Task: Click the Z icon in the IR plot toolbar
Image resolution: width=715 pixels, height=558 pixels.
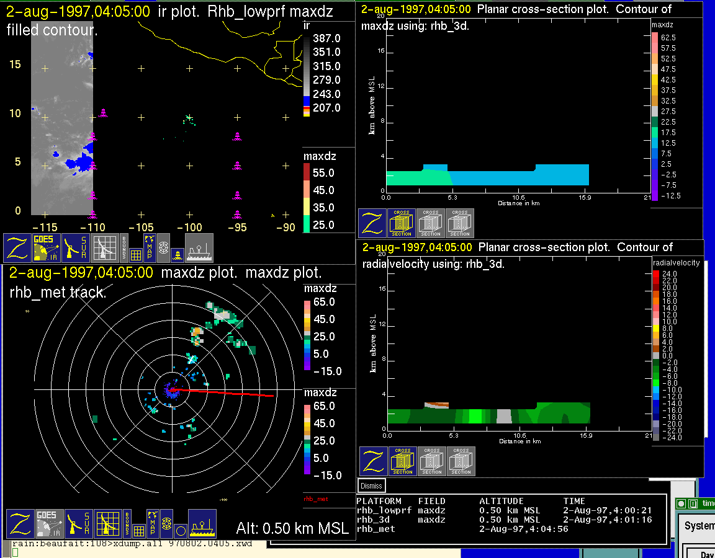Action: point(17,248)
